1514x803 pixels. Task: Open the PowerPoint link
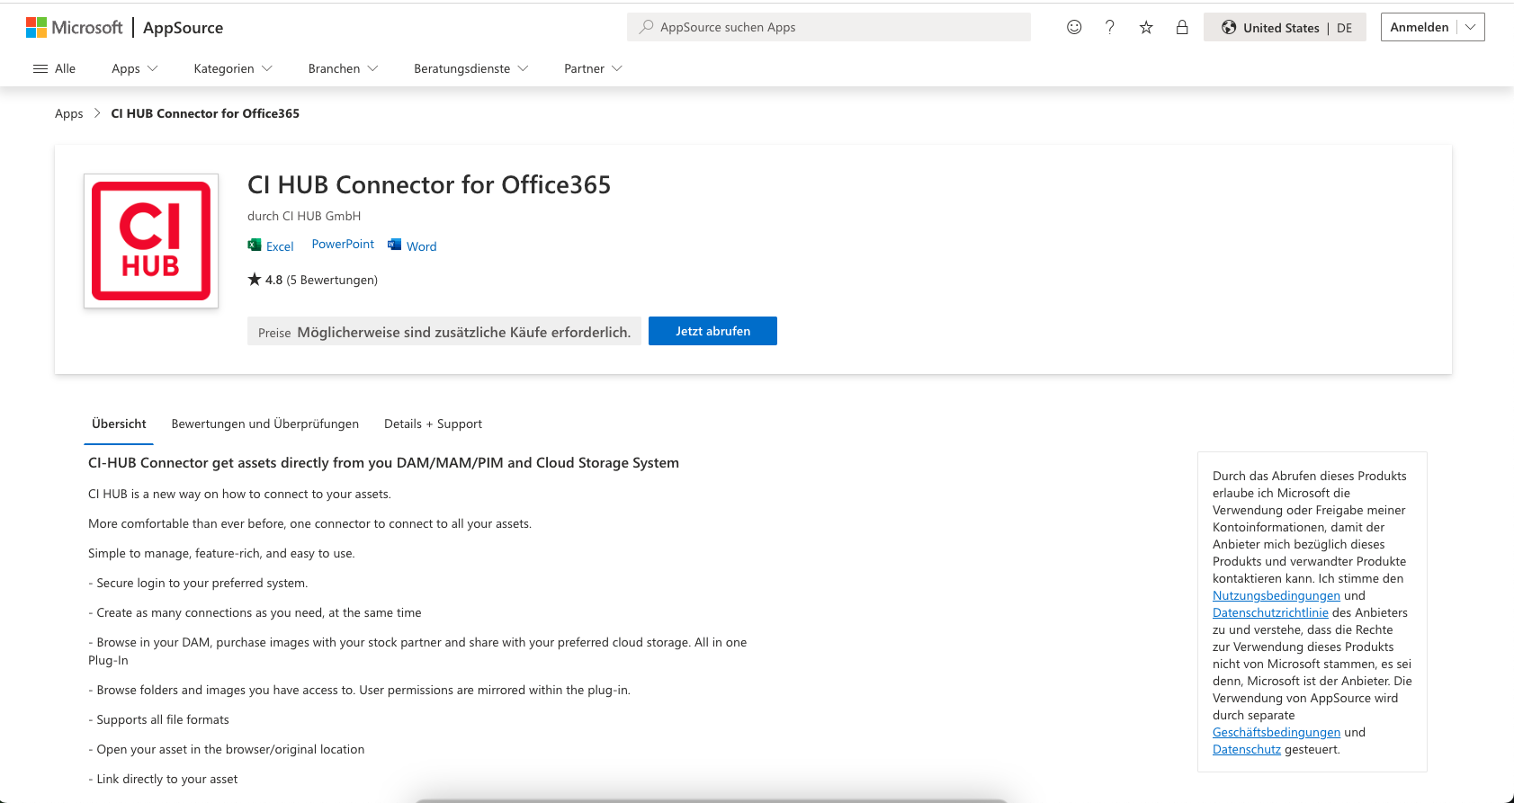tap(343, 244)
